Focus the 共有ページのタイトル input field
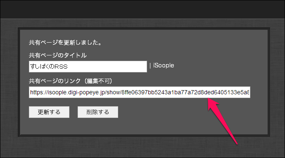The image size is (285, 158). [x=88, y=67]
